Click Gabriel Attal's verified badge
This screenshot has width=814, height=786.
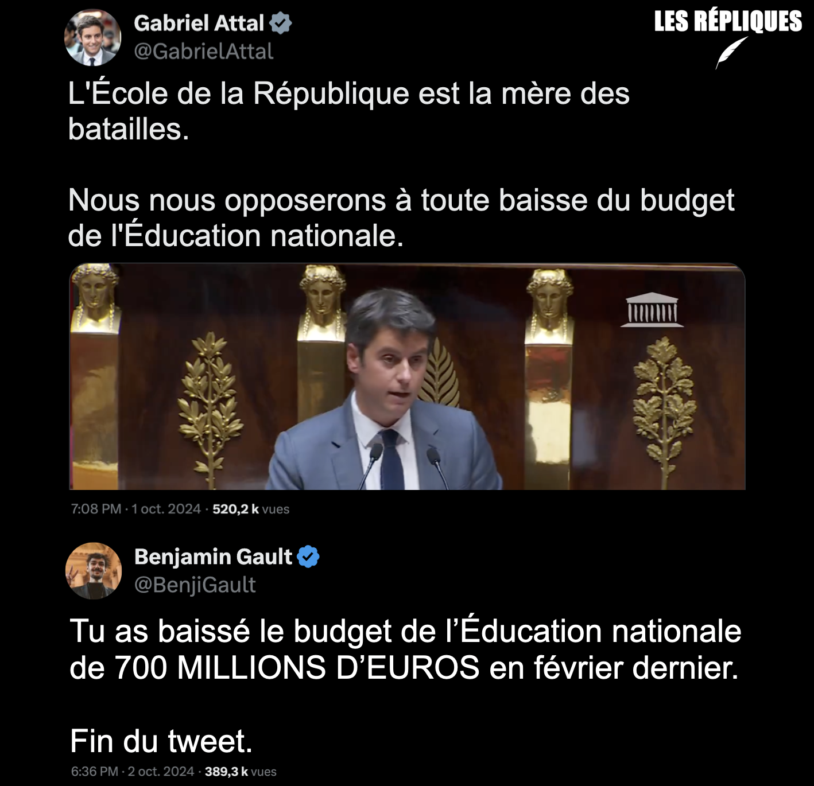[x=281, y=24]
